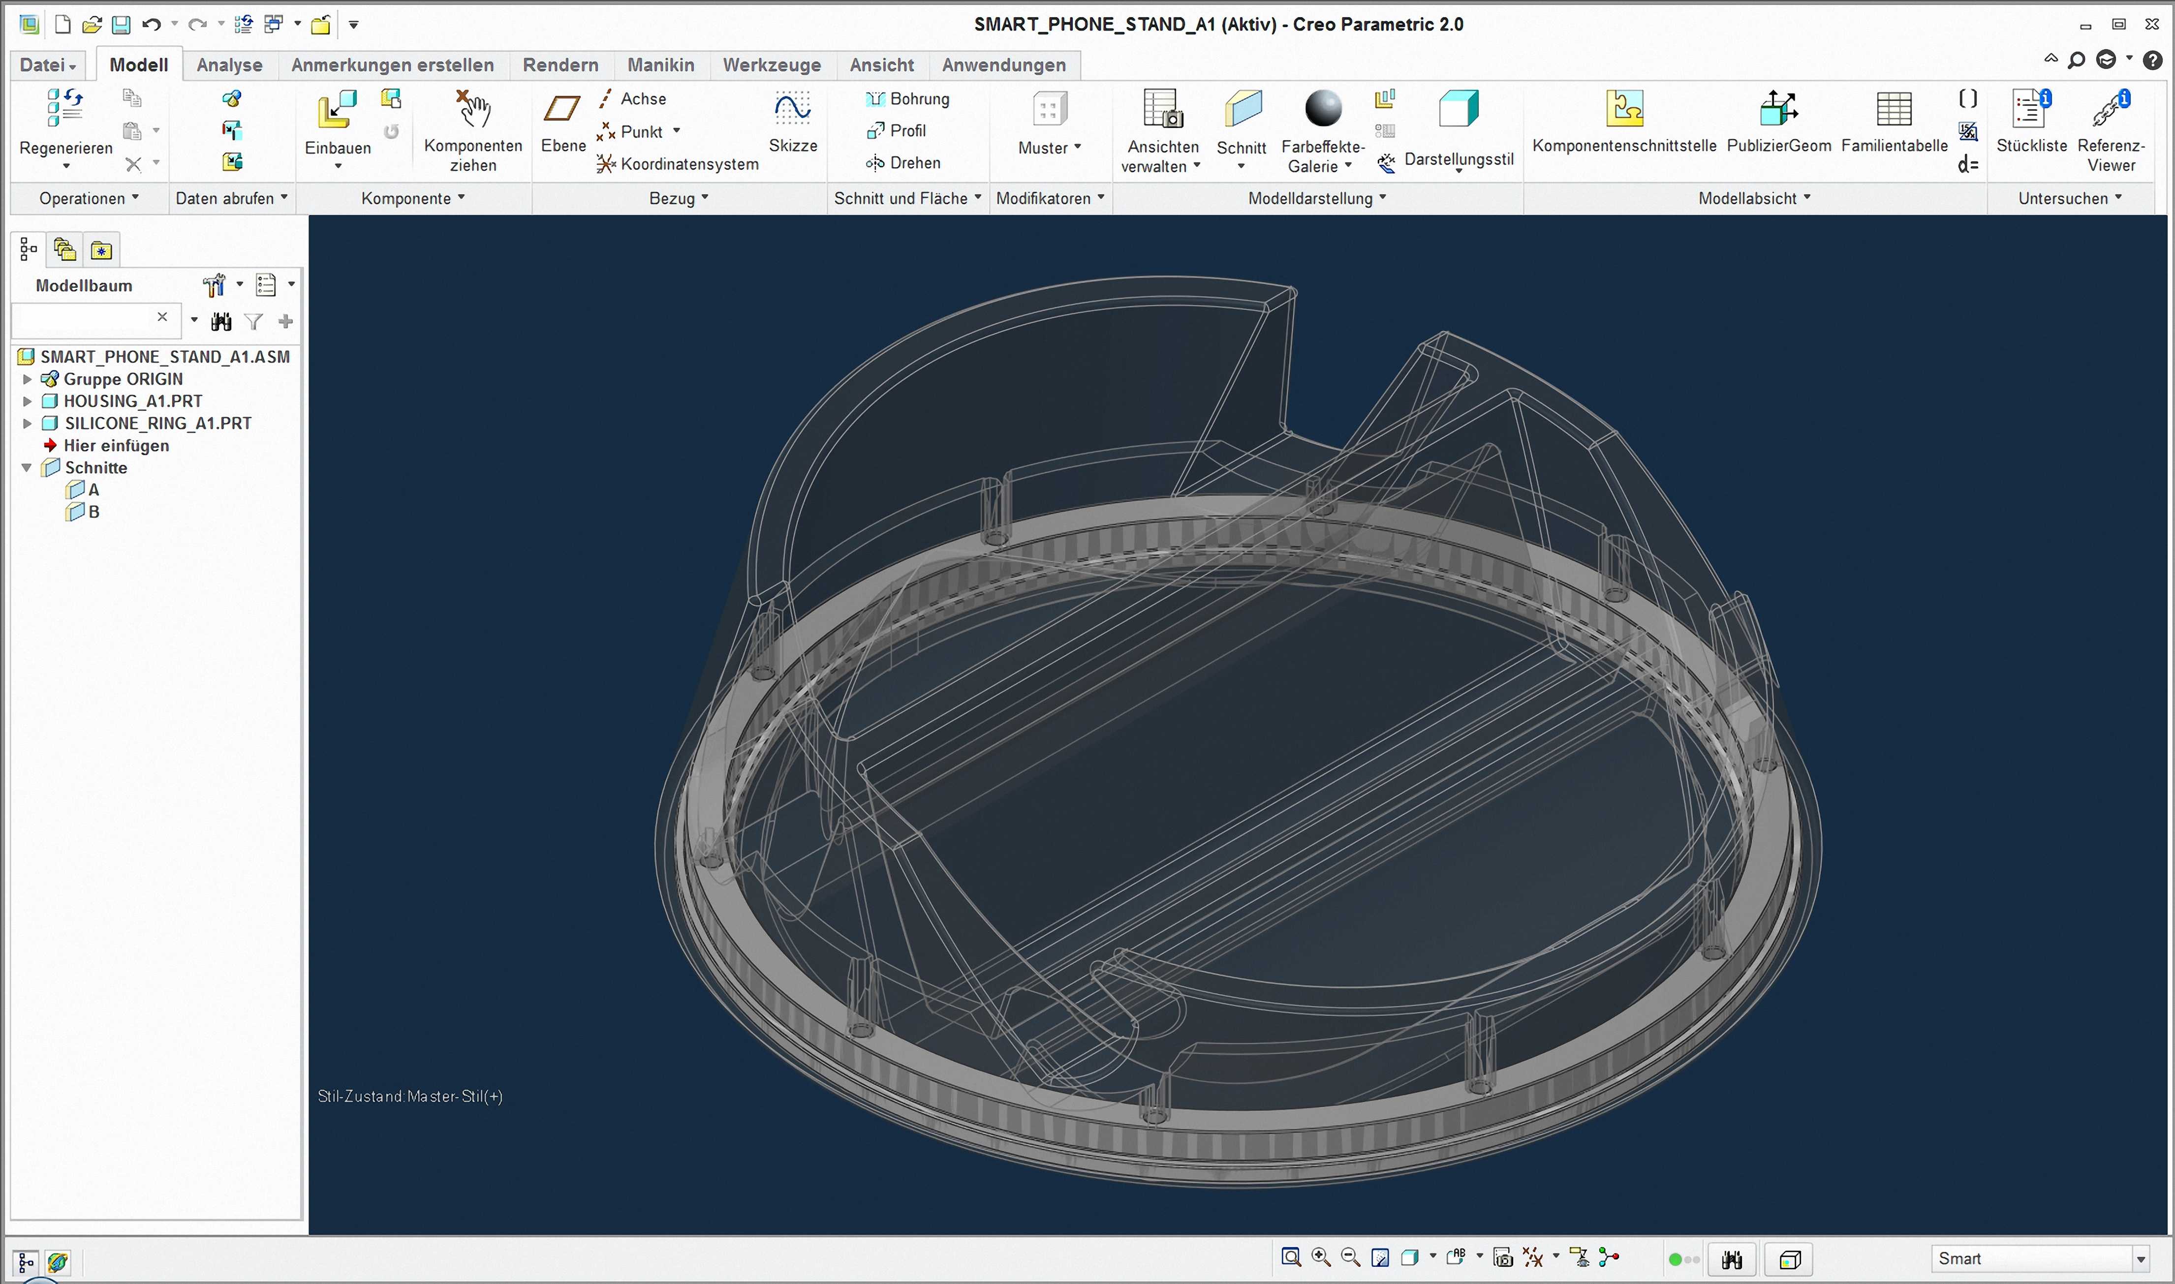Switch to the Analyse tab

229,65
